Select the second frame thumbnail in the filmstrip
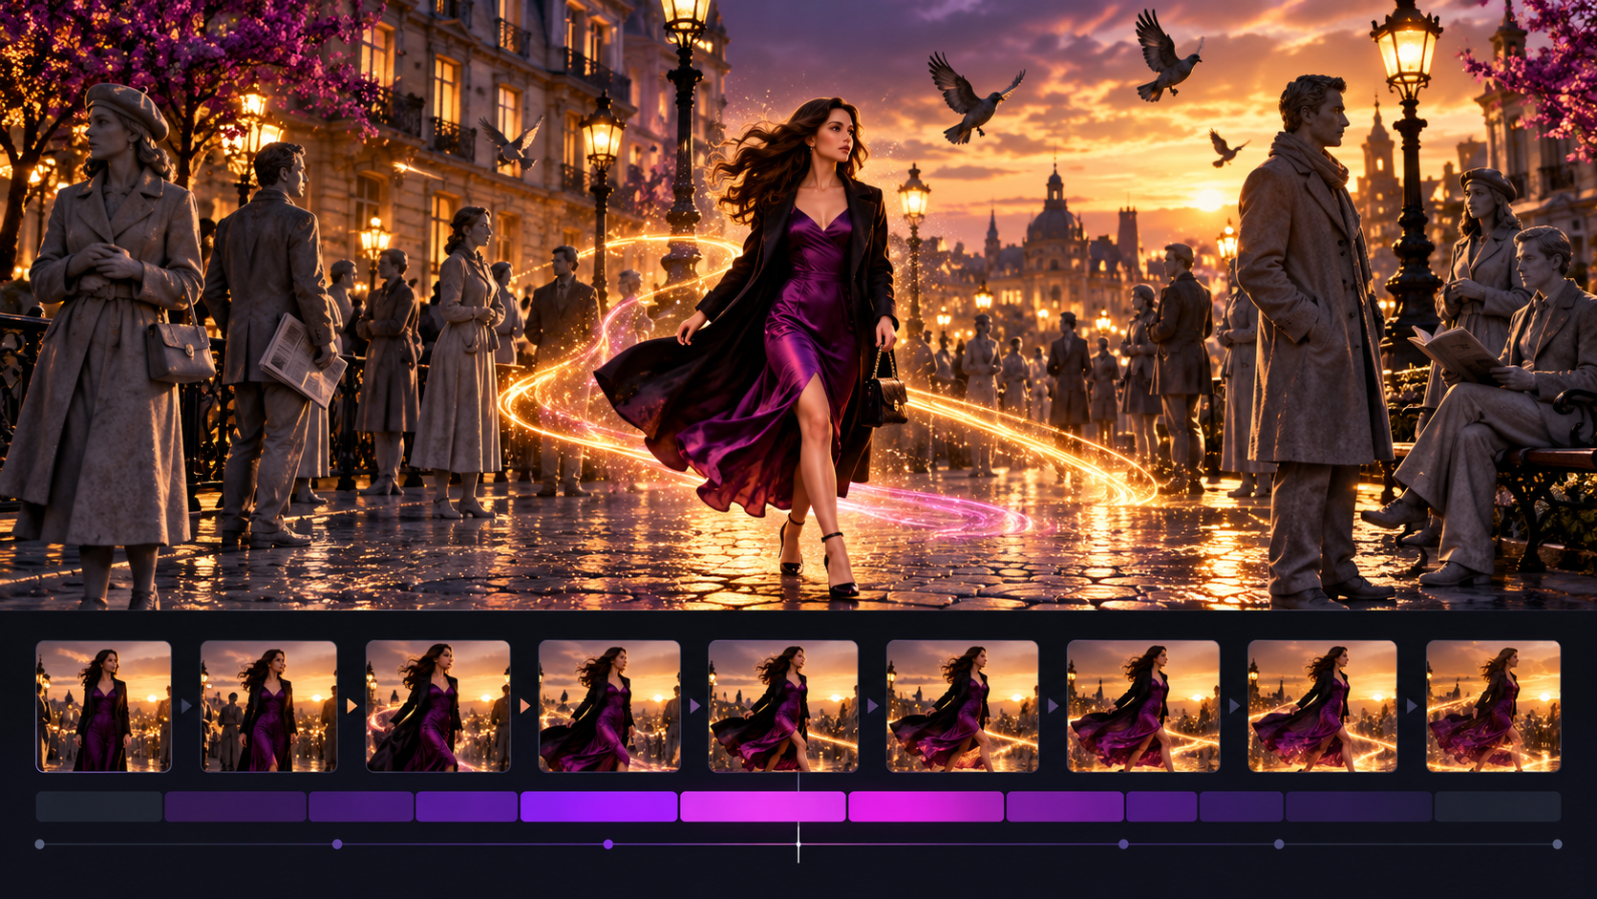Viewport: 1597px width, 899px height. pyautogui.click(x=268, y=706)
